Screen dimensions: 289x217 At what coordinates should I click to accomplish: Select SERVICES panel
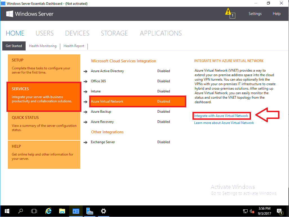coord(44,97)
